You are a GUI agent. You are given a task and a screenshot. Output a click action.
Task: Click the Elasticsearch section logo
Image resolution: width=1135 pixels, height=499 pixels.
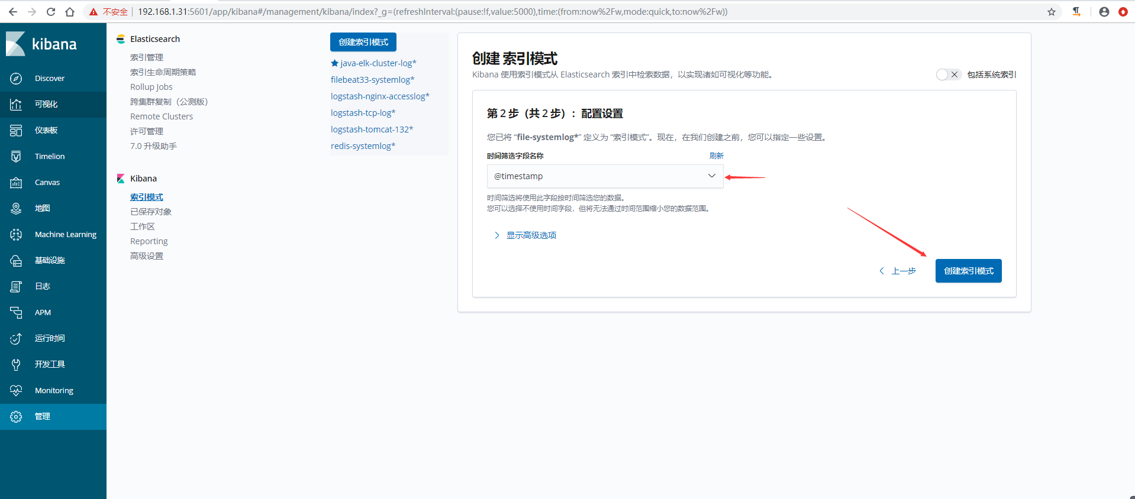(x=121, y=39)
